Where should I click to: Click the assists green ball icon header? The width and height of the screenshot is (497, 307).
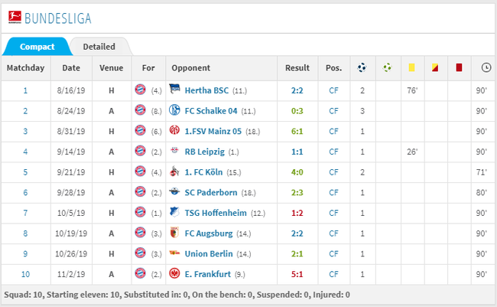tap(387, 67)
